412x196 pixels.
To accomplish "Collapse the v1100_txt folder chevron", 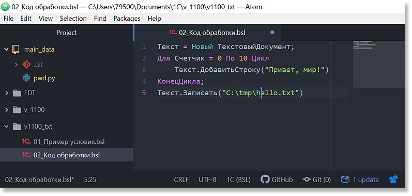I will pos(6,127).
